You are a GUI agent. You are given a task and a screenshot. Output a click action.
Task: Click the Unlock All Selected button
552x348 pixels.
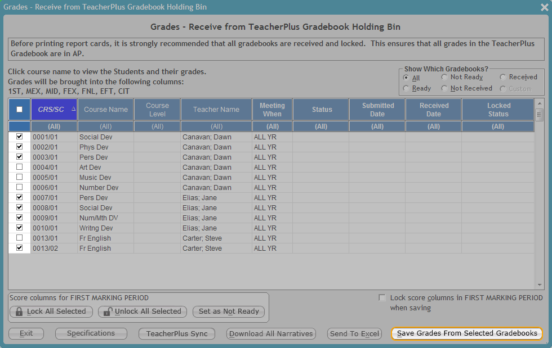(x=142, y=311)
